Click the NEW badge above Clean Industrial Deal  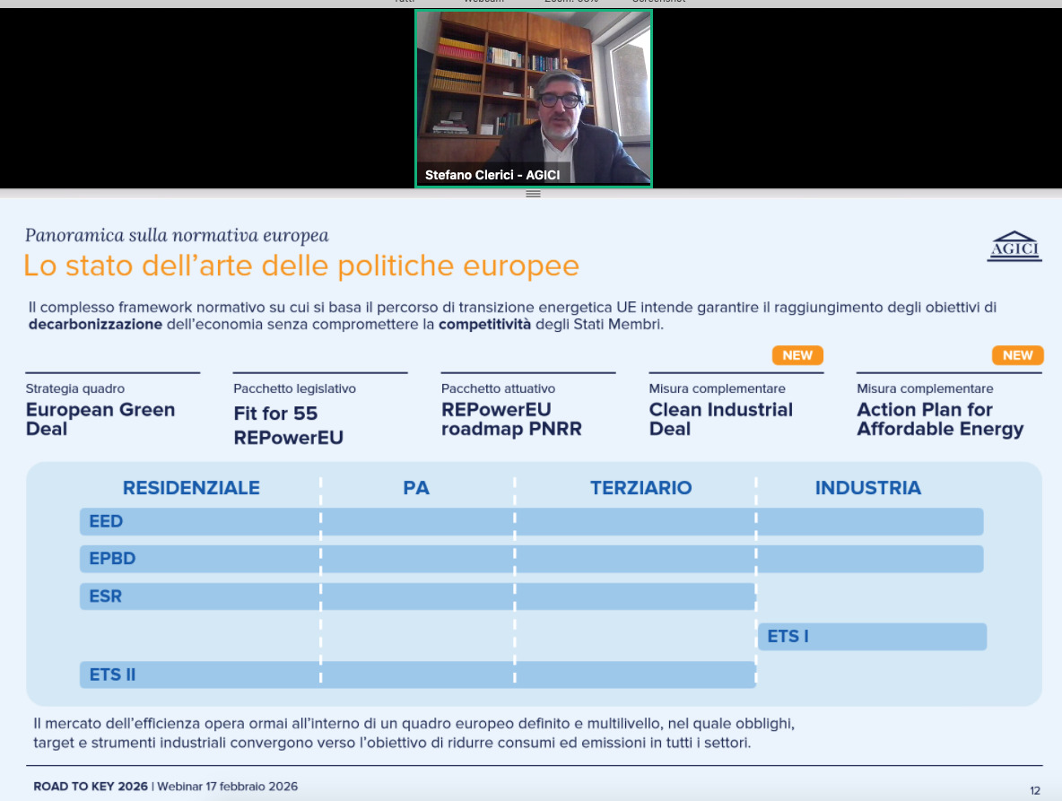(797, 355)
